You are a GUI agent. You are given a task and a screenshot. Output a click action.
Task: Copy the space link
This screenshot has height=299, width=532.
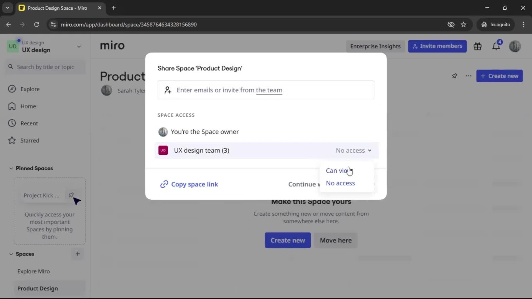click(x=189, y=184)
